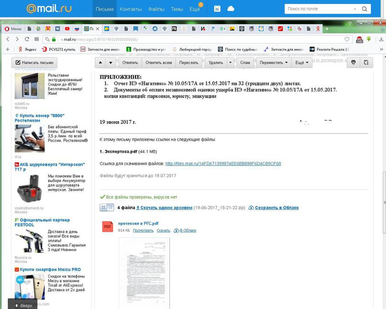Switch to the VK tab
This screenshot has width=386, height=309.
pyautogui.click(x=57, y=29)
